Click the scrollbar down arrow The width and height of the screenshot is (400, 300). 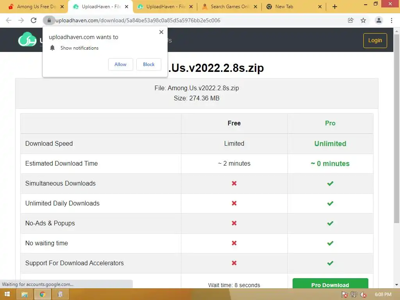point(396,285)
